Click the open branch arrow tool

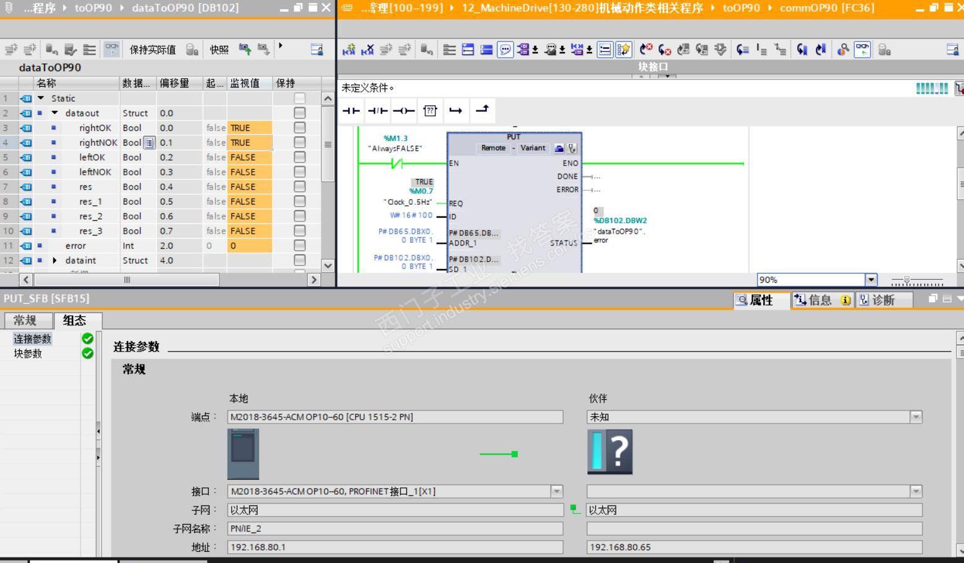coord(456,111)
